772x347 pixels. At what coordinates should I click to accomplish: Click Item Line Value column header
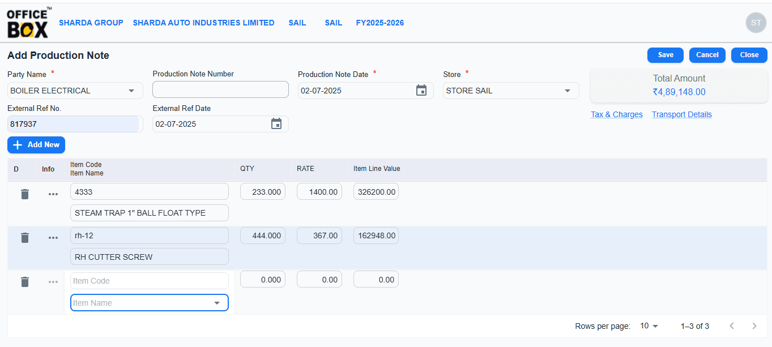[377, 169]
